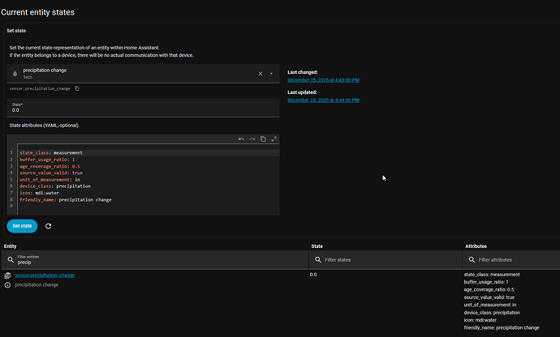Click the sensor.precipitation_change entity link
Viewport: 560px width, 337px height.
point(45,275)
